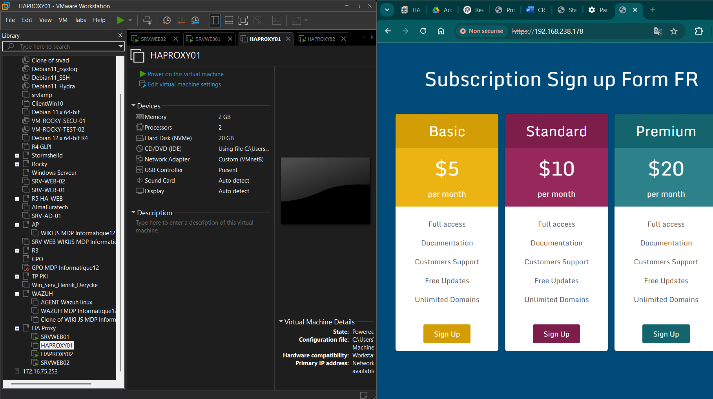Select SRVWEB01 in the library tree

click(55, 337)
